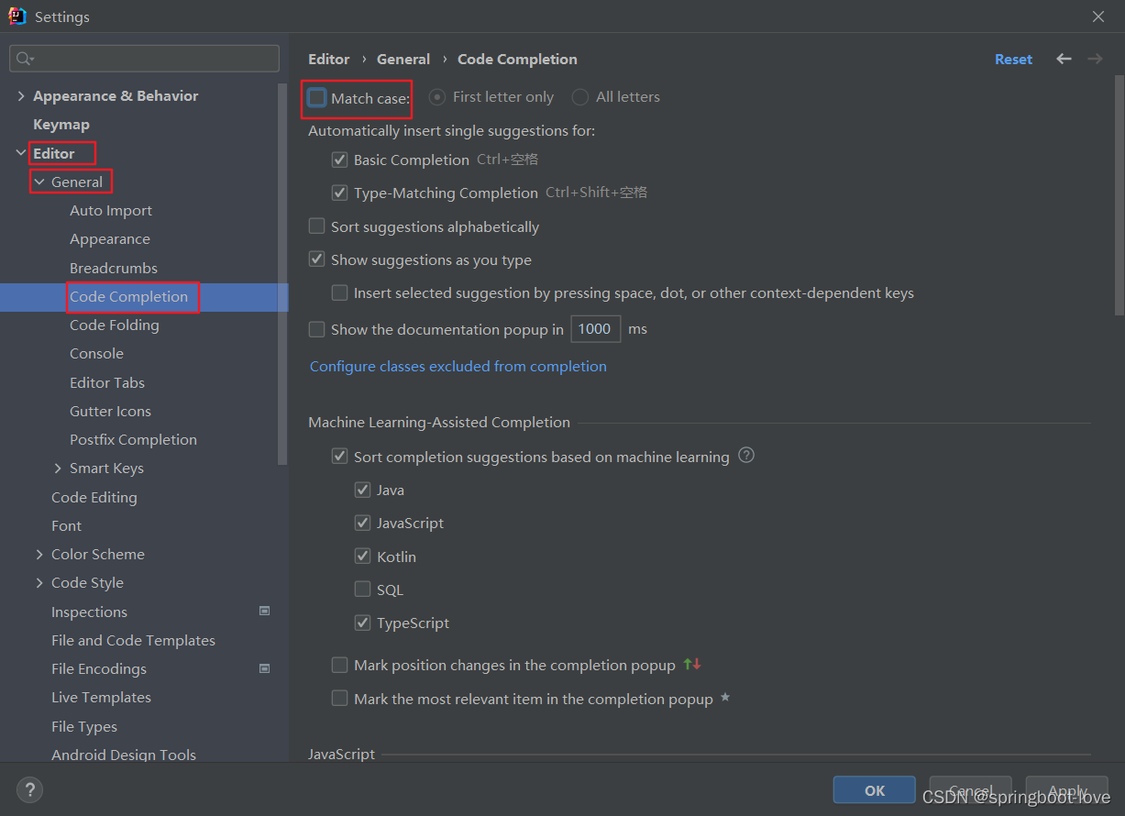Open Editor Tabs settings

(107, 382)
